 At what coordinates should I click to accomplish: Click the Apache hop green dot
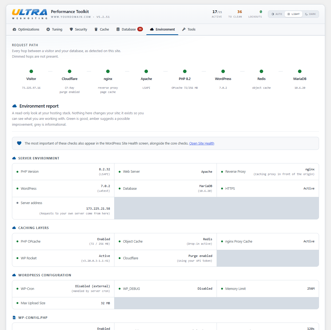[x=146, y=71]
